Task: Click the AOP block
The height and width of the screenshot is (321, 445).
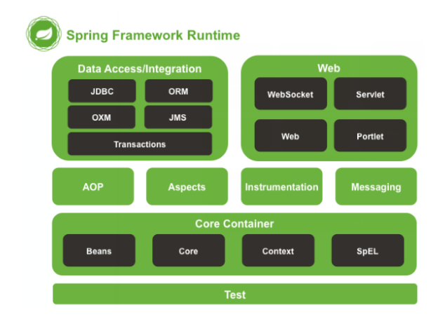Action: tap(93, 186)
